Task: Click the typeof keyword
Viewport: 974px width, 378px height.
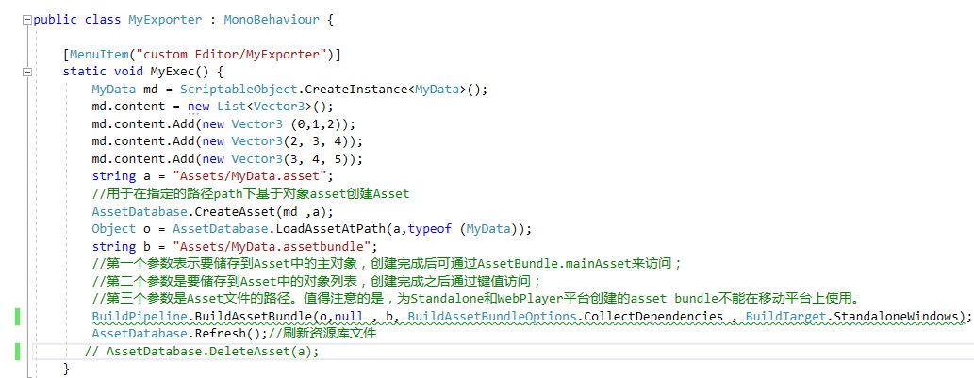Action: point(431,228)
